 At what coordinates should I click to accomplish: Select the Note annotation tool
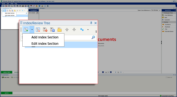pos(166,18)
